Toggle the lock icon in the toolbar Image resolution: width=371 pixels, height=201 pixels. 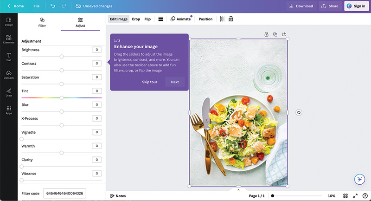230,19
